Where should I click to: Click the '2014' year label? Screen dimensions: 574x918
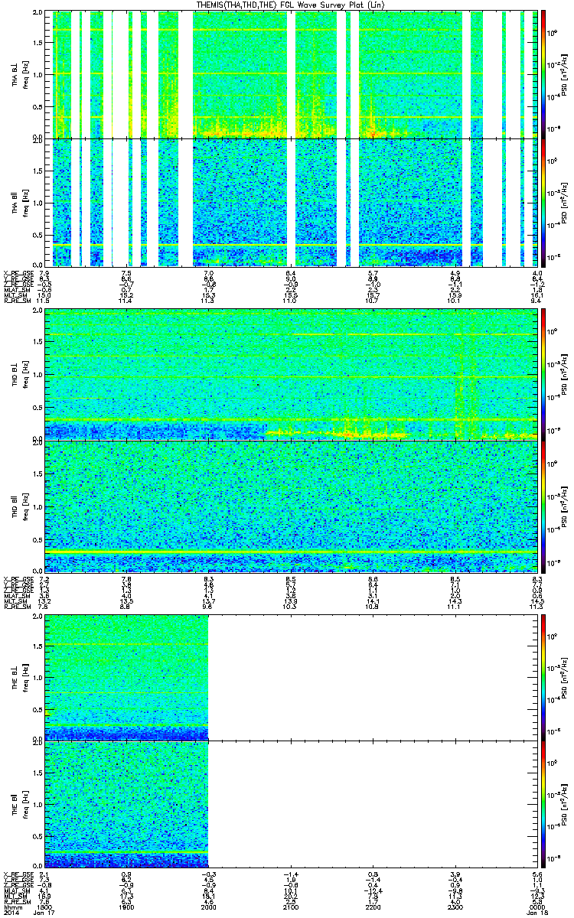pos(11,913)
